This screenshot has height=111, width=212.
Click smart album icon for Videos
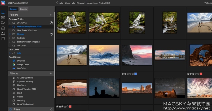14,97
